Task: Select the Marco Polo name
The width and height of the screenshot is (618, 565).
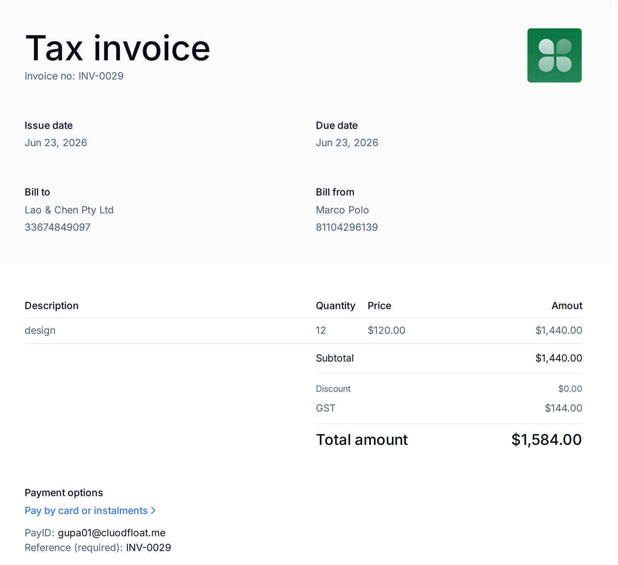Action: tap(342, 210)
